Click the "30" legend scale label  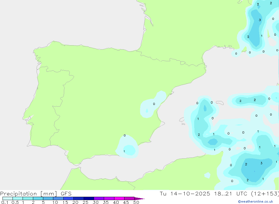point(95,202)
